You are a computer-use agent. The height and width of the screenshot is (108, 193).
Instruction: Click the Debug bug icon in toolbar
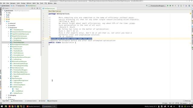(170, 6)
